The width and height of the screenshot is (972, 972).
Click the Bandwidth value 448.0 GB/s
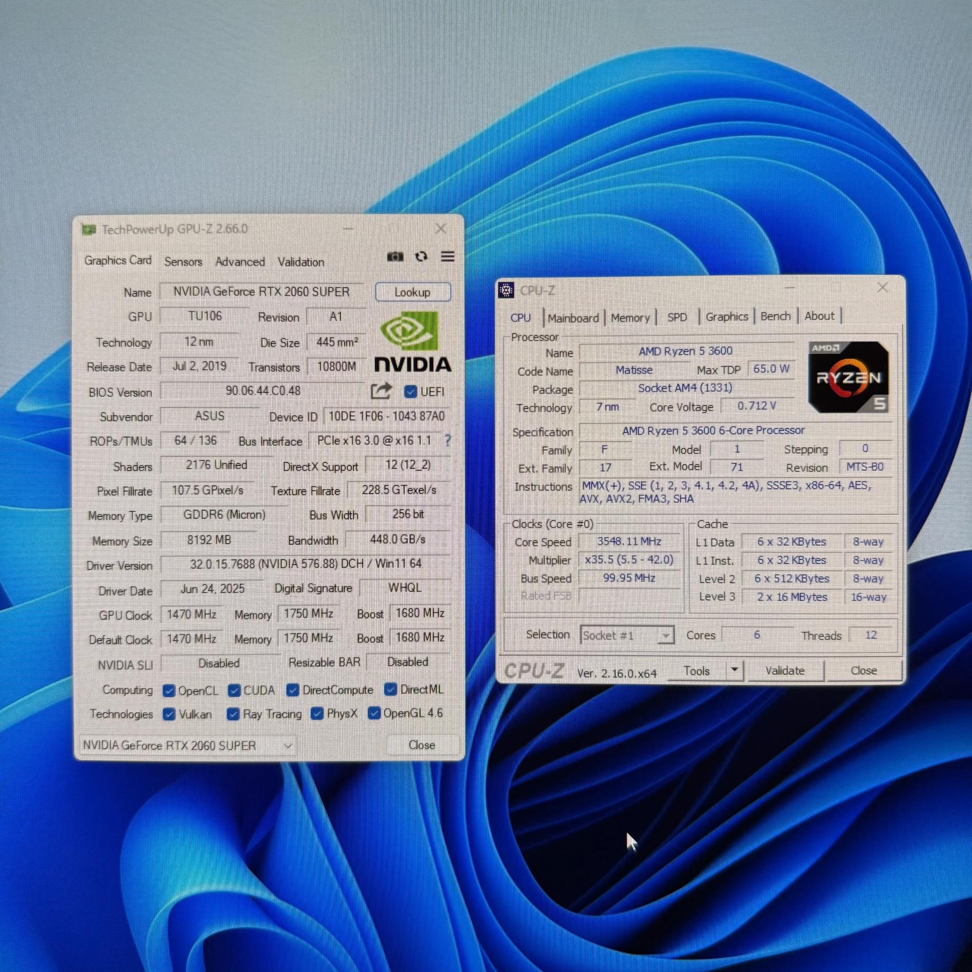(398, 539)
